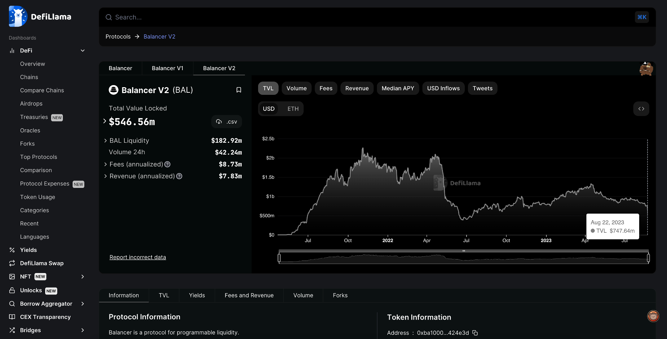667x339 pixels.
Task: Open the embed chart code icon
Action: tap(641, 109)
